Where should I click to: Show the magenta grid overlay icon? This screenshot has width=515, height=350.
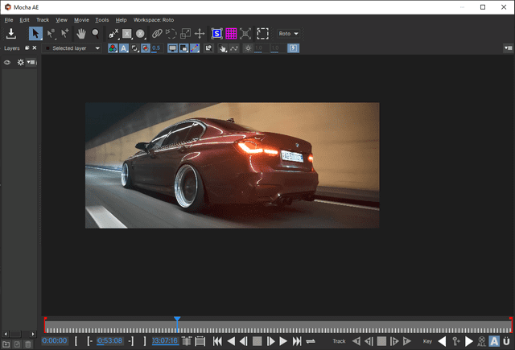(231, 34)
